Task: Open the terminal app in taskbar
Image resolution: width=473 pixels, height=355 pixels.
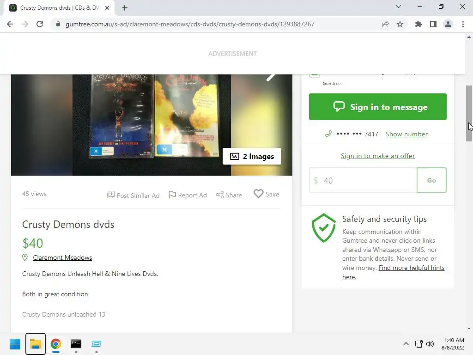Action: (76, 344)
